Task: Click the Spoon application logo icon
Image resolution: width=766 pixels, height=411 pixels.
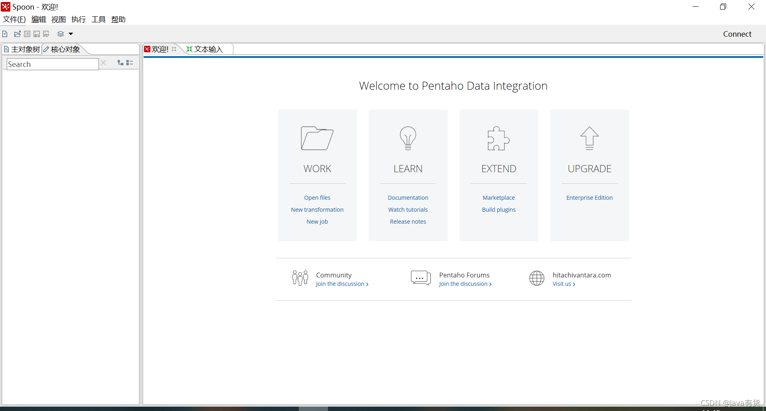Action: [x=6, y=7]
